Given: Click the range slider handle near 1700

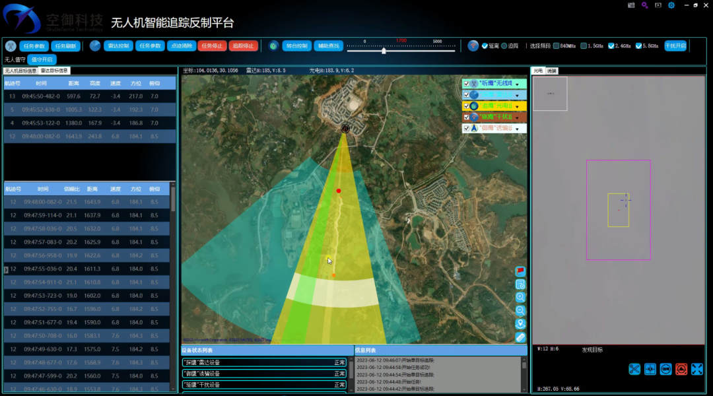Looking at the screenshot, I should [384, 51].
